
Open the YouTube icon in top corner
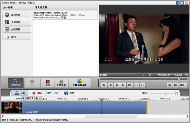click(x=187, y=3)
